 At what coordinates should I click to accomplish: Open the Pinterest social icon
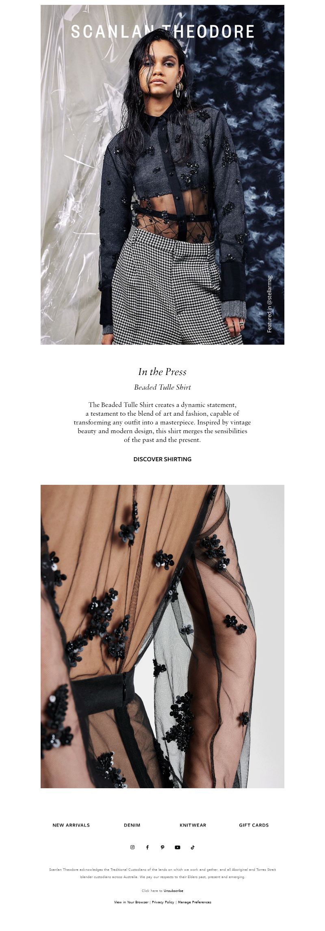(x=162, y=847)
